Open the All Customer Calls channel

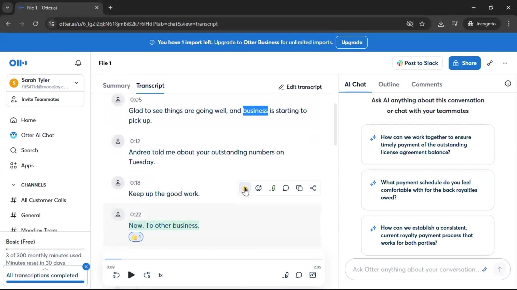click(38, 200)
